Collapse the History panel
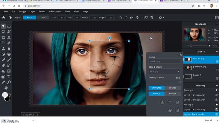 click(217, 85)
